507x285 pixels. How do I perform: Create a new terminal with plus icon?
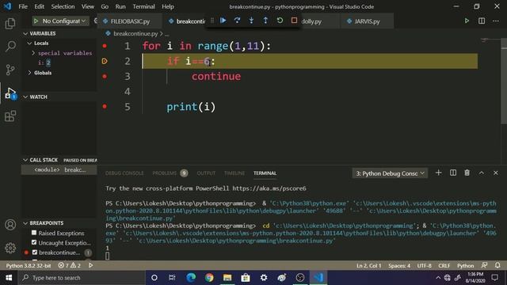(438, 173)
